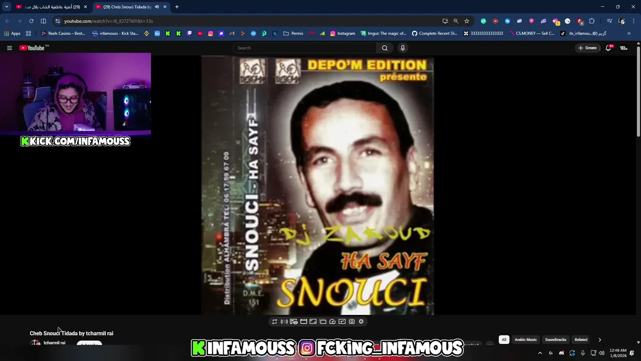
Task: Open the Extensions puzzle piece menu
Action: point(592,21)
